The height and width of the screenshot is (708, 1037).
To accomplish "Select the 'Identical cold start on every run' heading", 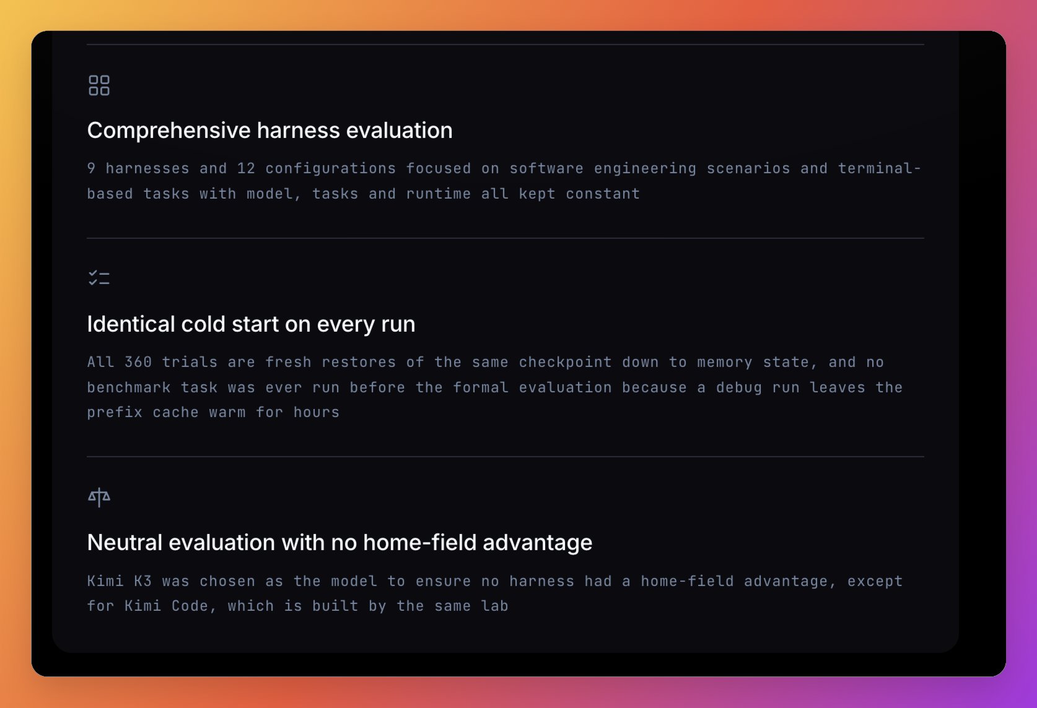I will point(251,324).
